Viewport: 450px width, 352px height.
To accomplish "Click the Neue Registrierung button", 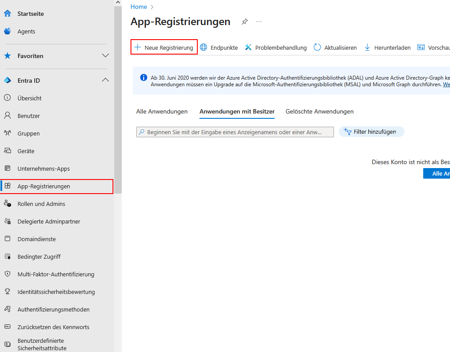I will [x=164, y=48].
